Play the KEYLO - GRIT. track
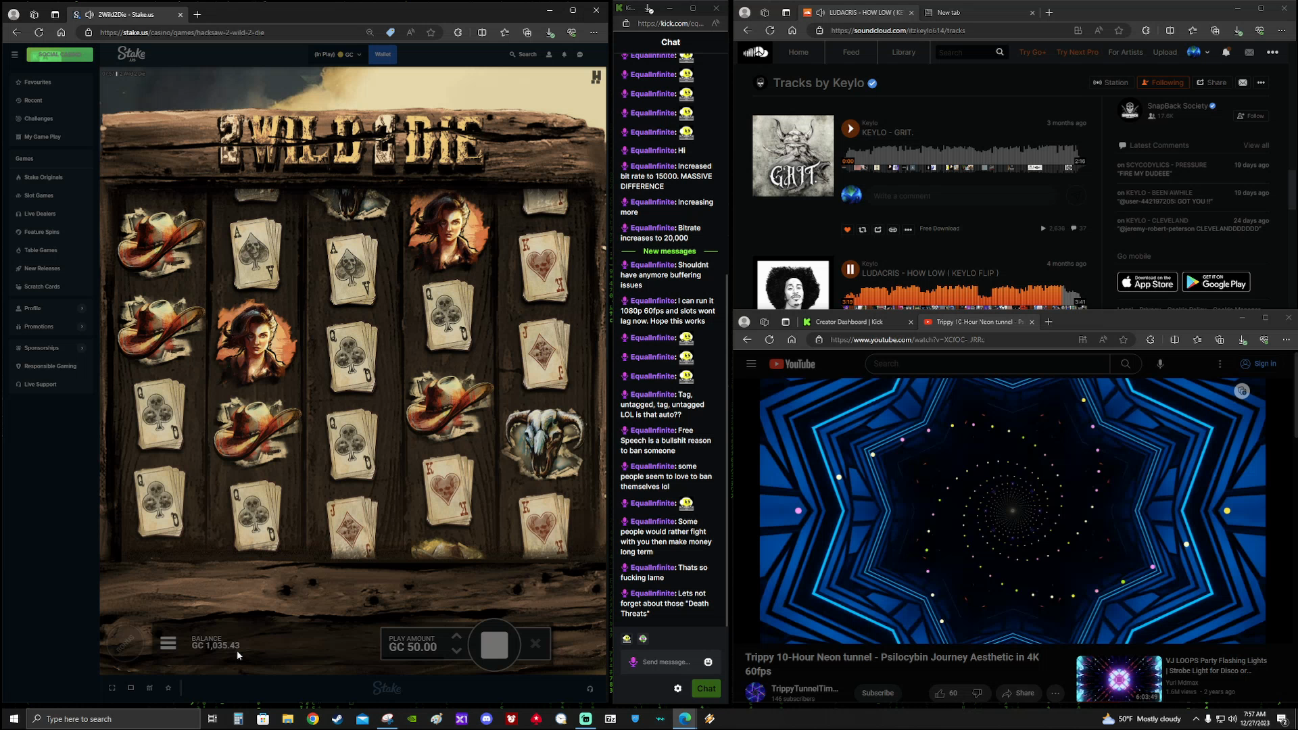1298x730 pixels. (x=850, y=128)
